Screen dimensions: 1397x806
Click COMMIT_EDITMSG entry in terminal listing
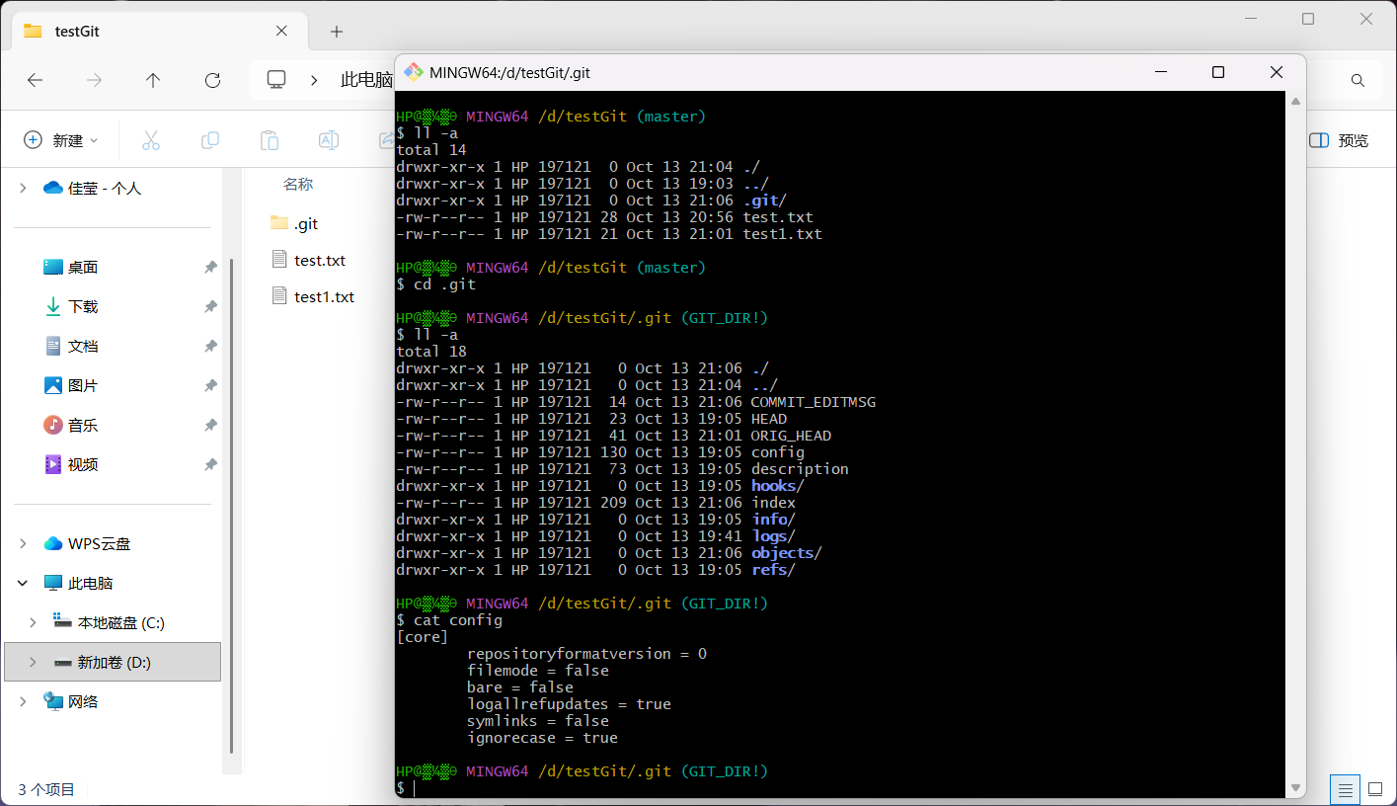814,402
